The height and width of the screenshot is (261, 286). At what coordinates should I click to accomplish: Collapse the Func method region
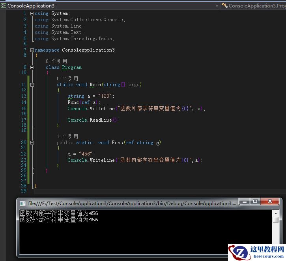click(x=32, y=143)
